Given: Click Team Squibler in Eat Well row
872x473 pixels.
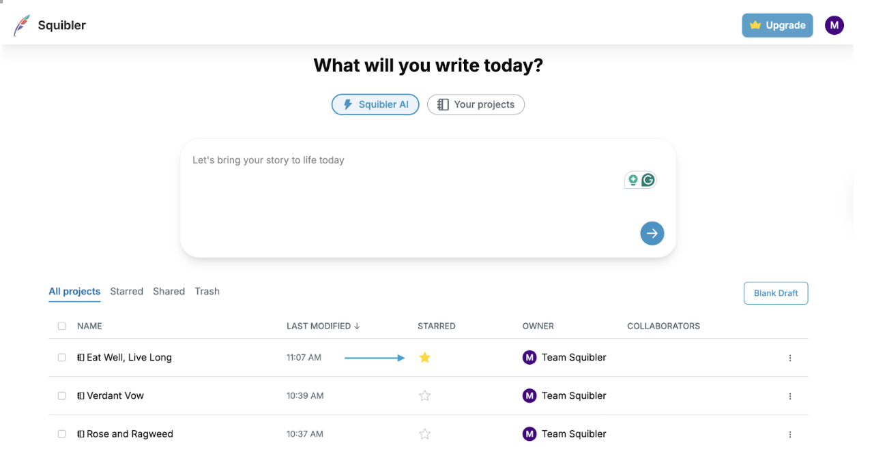Looking at the screenshot, I should 574,357.
